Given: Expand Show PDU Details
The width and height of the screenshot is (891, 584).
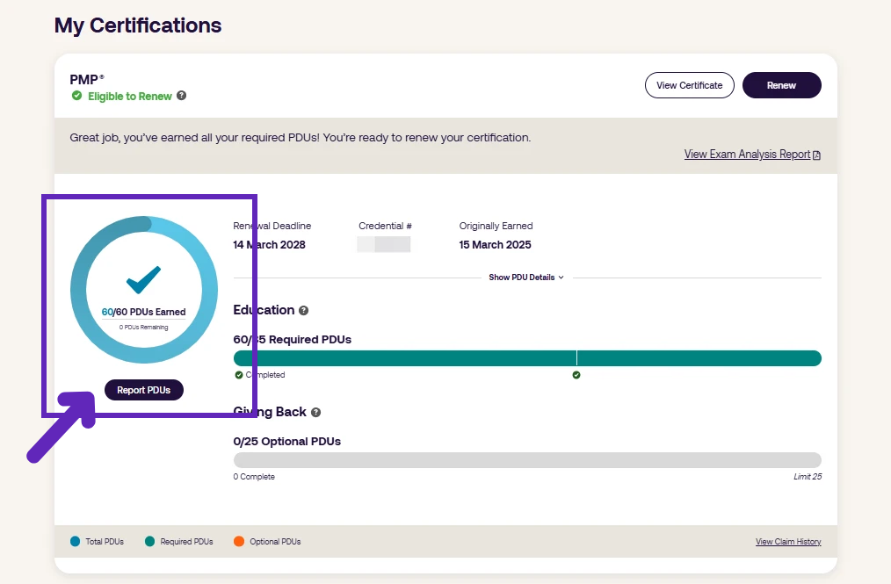Looking at the screenshot, I should pos(522,278).
